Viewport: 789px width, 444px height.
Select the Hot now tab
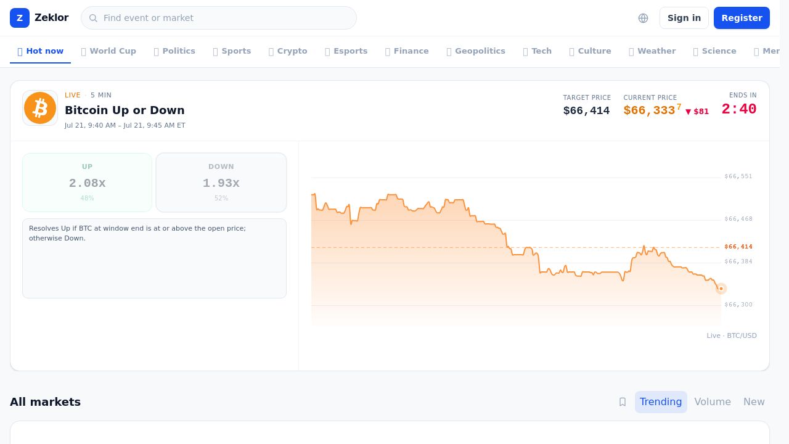[41, 51]
